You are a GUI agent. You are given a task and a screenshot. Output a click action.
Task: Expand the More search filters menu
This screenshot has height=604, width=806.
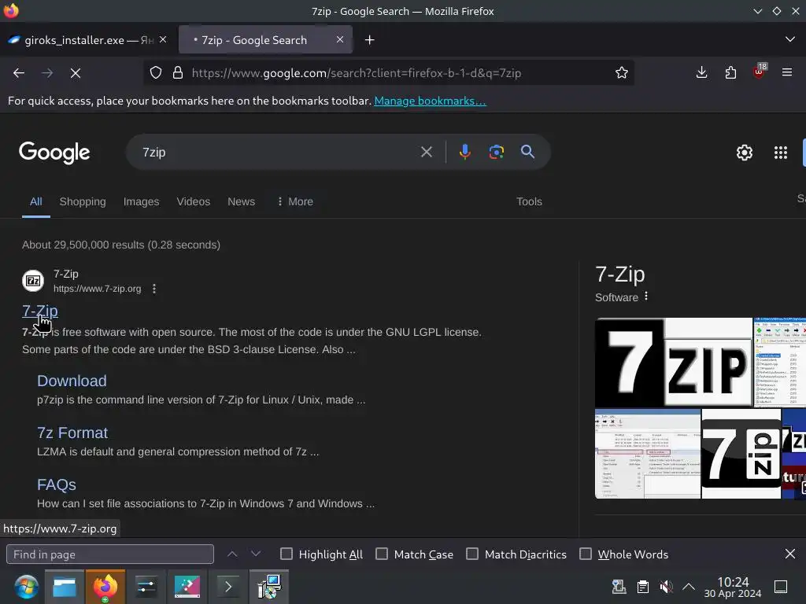(295, 201)
